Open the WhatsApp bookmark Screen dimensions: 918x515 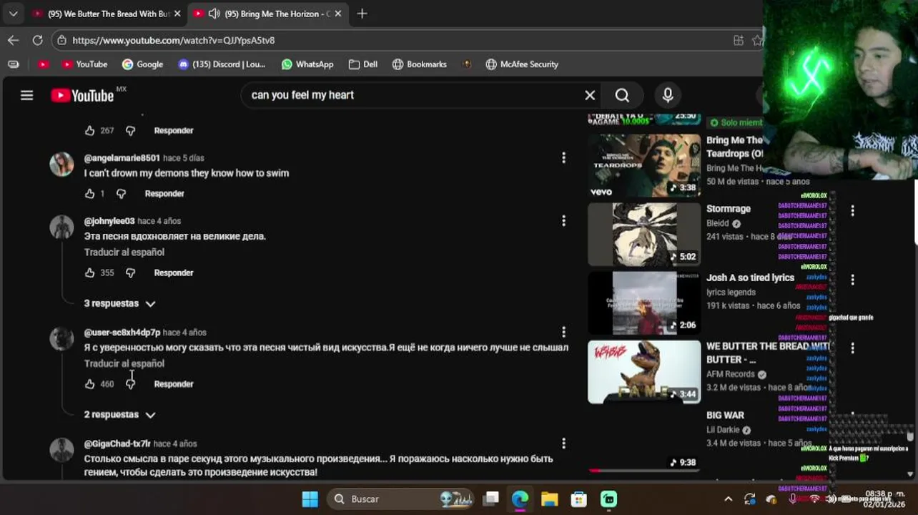tap(307, 64)
